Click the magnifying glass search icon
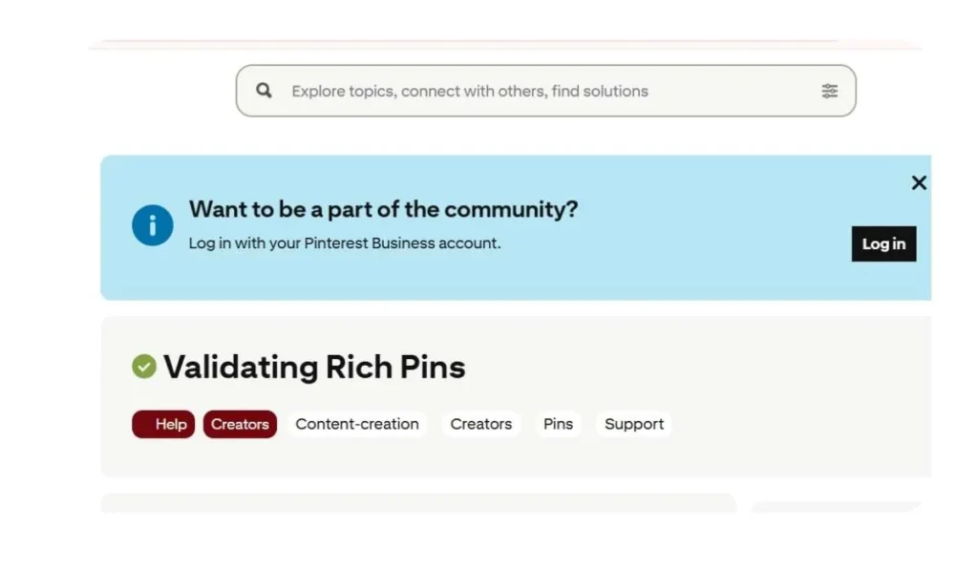The width and height of the screenshot is (978, 570). tap(265, 91)
